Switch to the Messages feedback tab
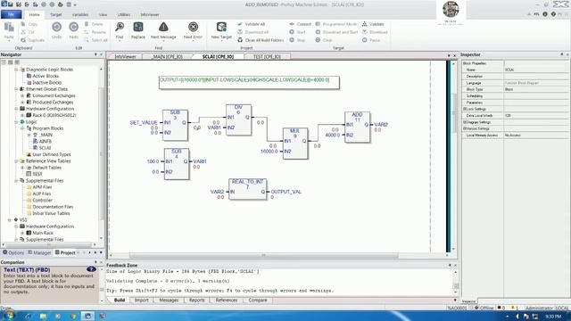The width and height of the screenshot is (571, 321). click(169, 300)
